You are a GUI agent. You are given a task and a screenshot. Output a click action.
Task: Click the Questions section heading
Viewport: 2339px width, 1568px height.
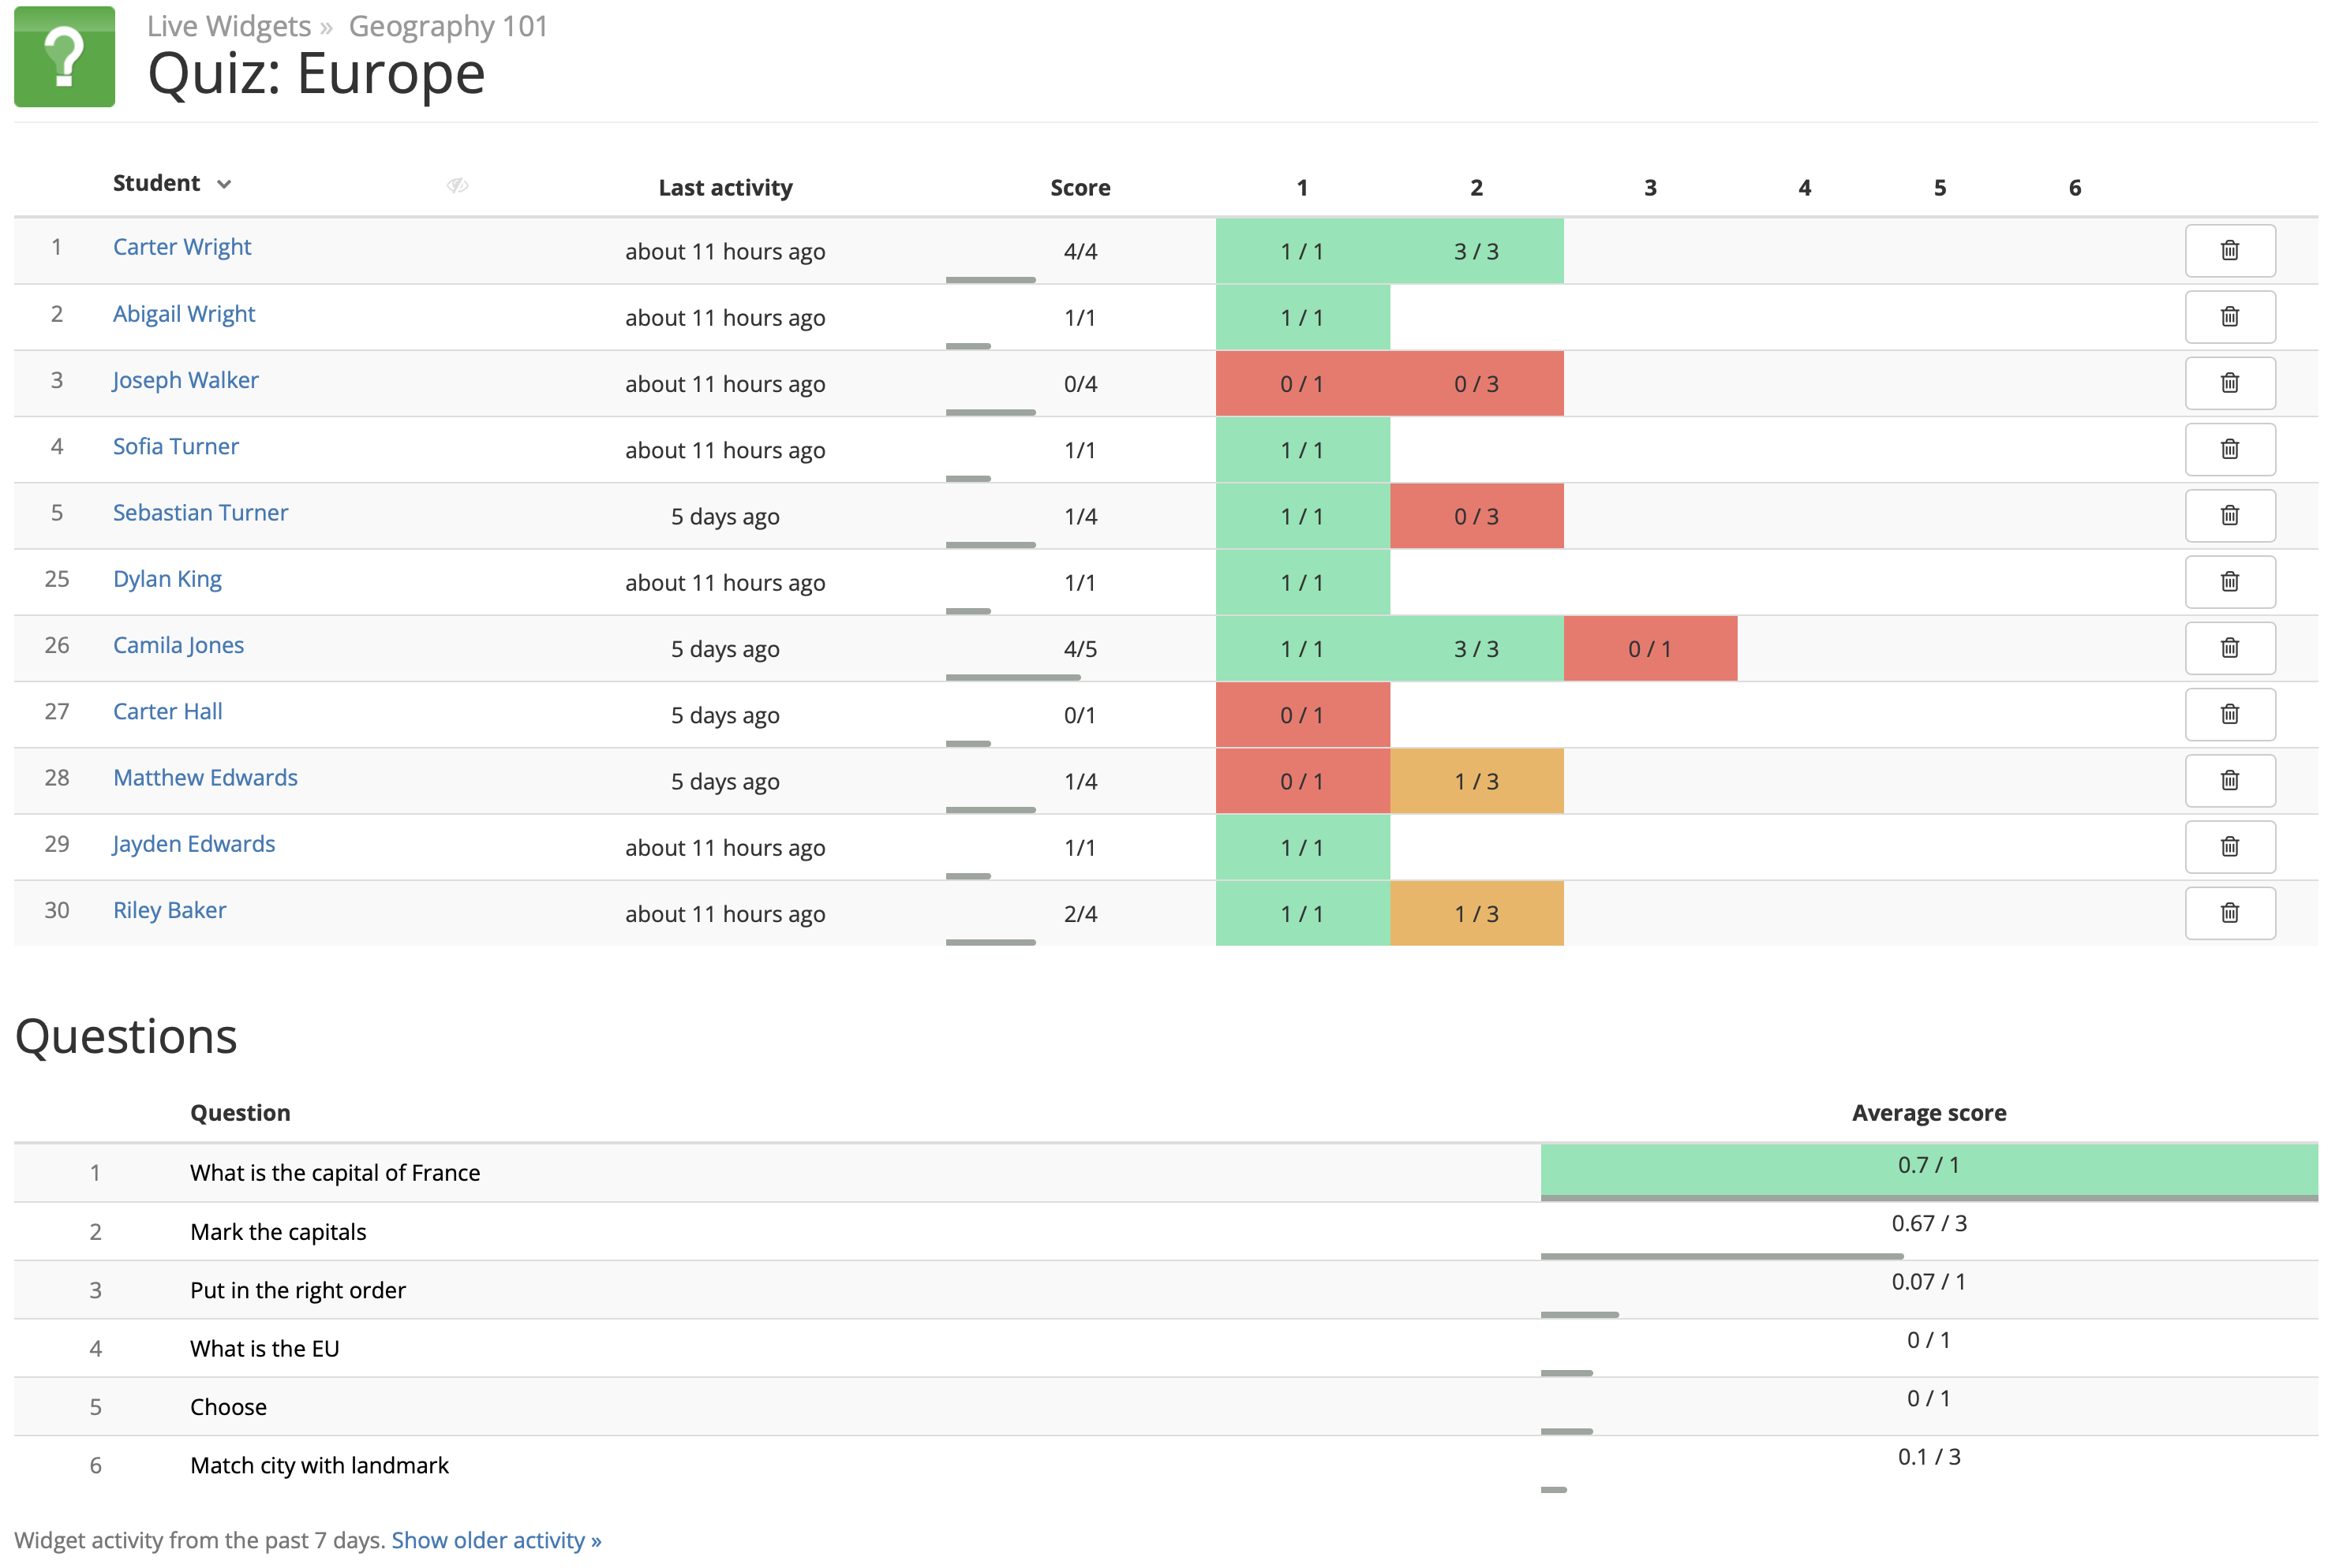point(126,1036)
